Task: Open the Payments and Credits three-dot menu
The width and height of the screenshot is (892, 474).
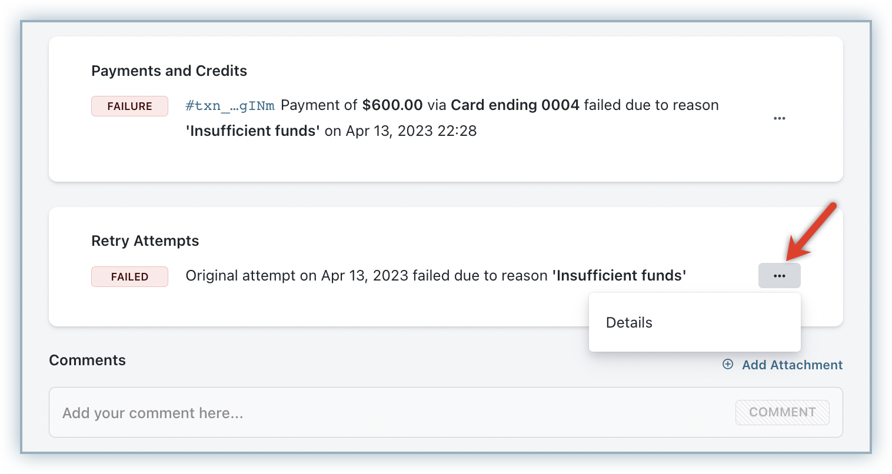Action: 779,118
